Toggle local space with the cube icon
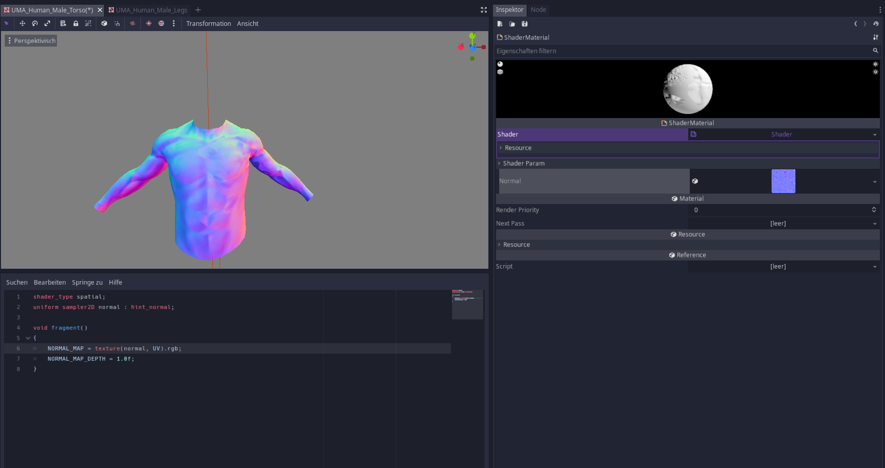 tap(104, 23)
